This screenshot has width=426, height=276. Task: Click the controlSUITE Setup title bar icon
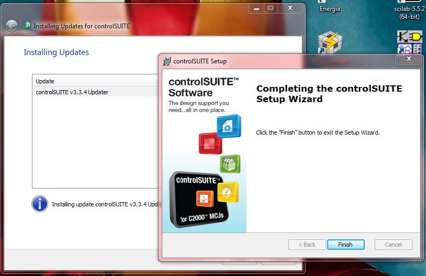[x=166, y=61]
